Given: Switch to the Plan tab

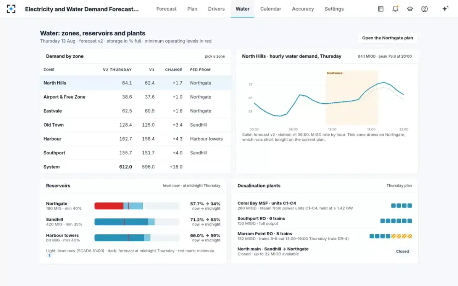Looking at the screenshot, I should 192,9.
